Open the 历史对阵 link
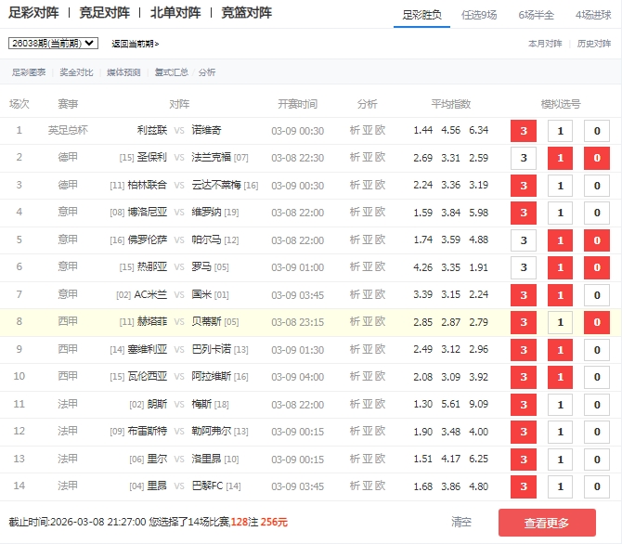This screenshot has height=544, width=622. point(594,44)
